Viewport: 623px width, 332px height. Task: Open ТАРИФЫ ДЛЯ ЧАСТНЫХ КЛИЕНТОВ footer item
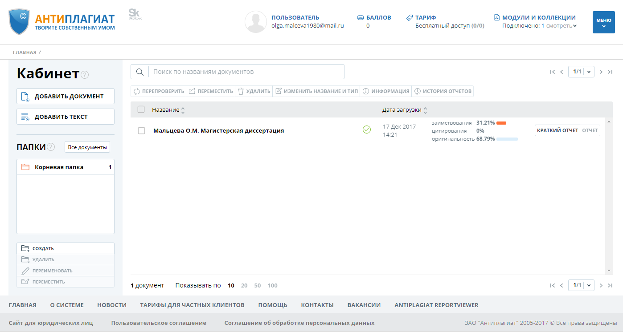(x=192, y=305)
